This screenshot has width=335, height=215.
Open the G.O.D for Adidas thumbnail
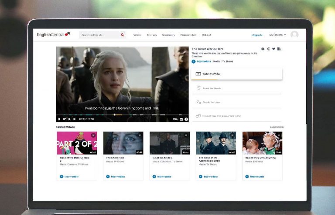[170, 143]
